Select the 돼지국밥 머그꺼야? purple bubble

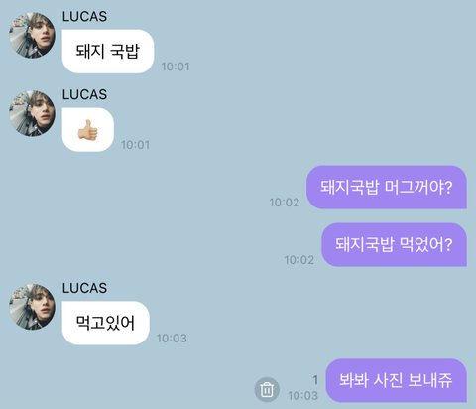[387, 188]
